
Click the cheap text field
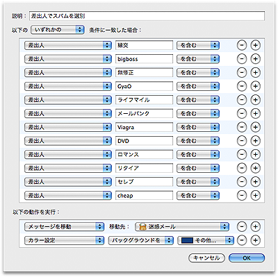point(144,196)
